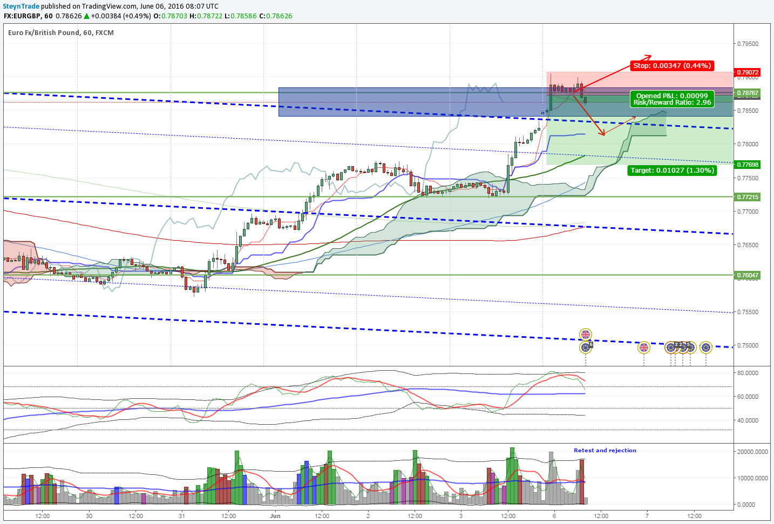Click the '31' date label on the time axis
The width and height of the screenshot is (774, 524).
point(182,516)
